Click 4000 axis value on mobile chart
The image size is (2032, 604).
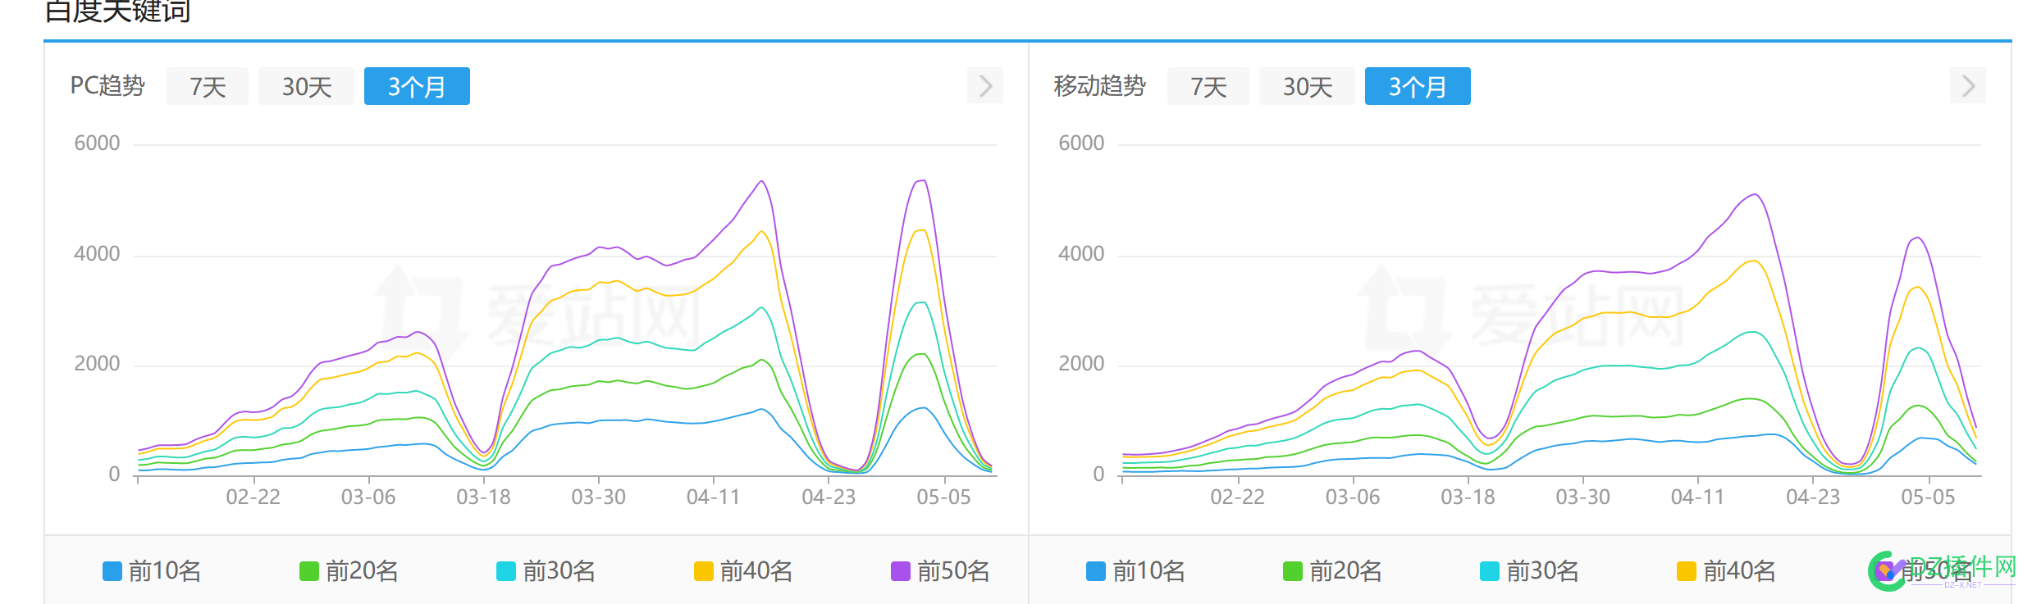pos(1081,254)
